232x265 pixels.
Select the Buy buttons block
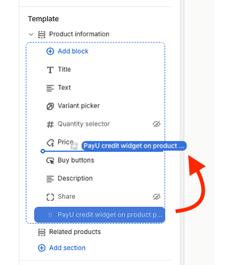click(76, 160)
